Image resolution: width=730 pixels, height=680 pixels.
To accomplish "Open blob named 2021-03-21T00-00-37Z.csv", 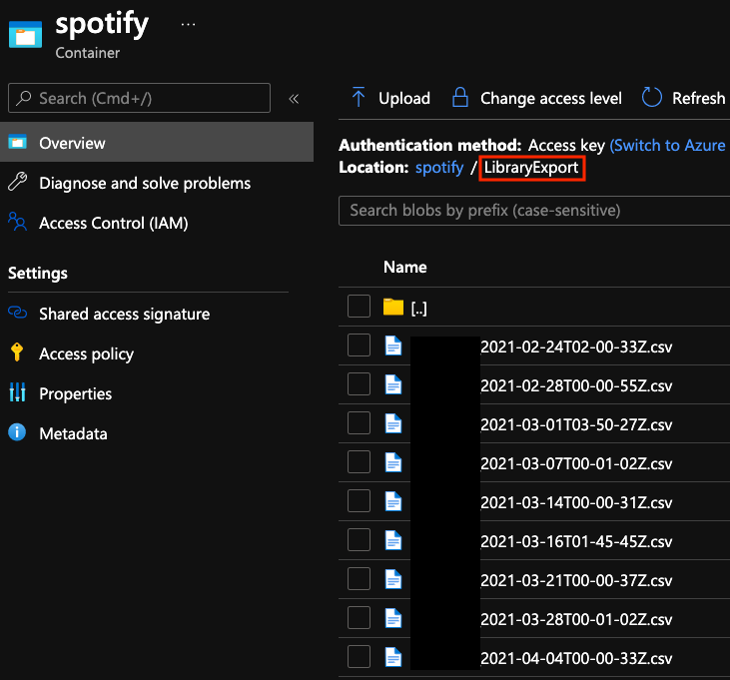I will point(576,581).
